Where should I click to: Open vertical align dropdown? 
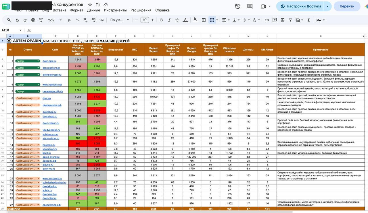pos(236,20)
